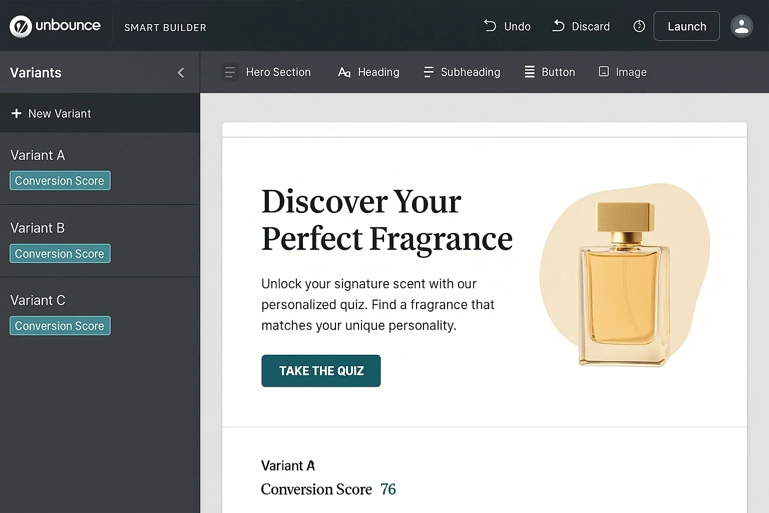Click Discard to revert changes
The height and width of the screenshot is (513, 769).
pos(580,26)
